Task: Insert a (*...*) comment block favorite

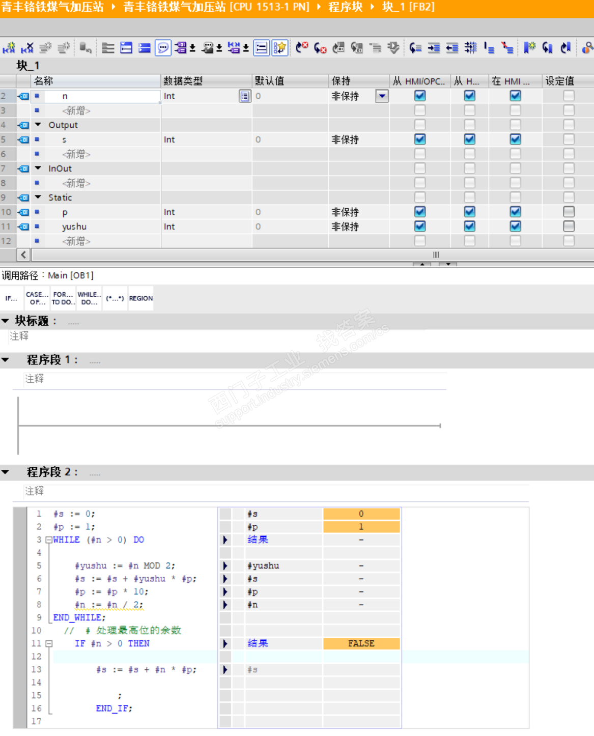Action: point(115,298)
